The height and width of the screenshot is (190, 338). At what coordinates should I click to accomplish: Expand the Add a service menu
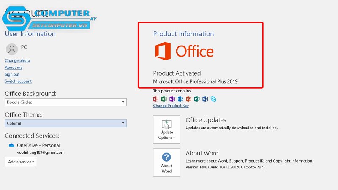(21, 162)
